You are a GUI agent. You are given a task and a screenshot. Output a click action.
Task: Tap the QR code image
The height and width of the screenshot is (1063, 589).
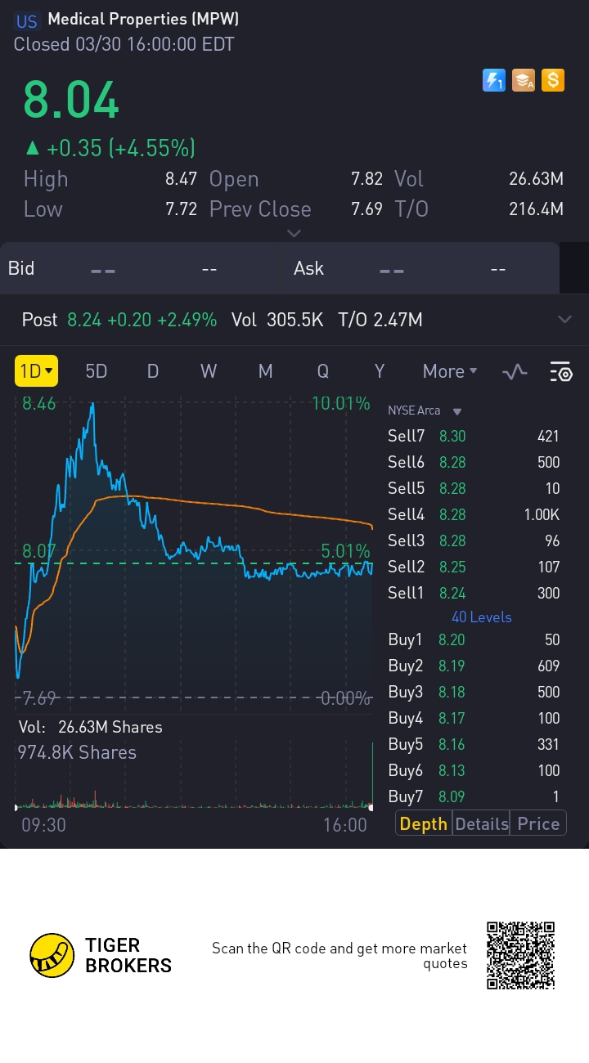[520, 956]
